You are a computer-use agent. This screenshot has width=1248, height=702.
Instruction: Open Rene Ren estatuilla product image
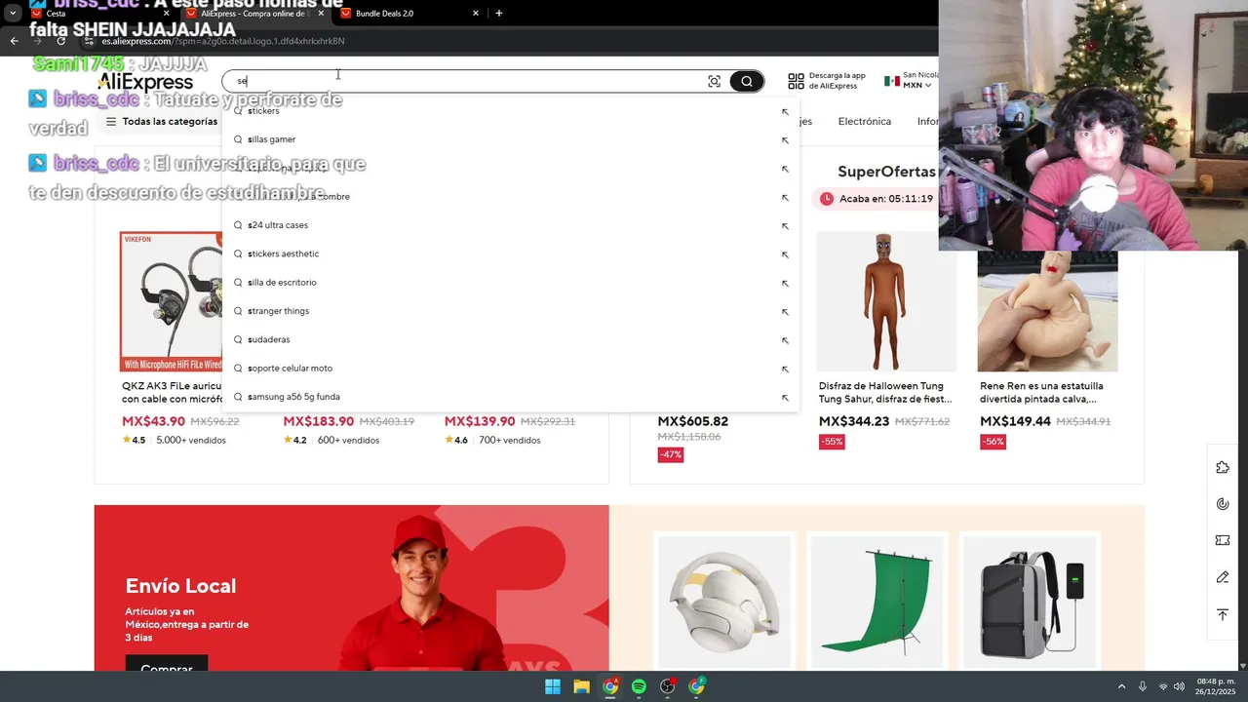1048,311
